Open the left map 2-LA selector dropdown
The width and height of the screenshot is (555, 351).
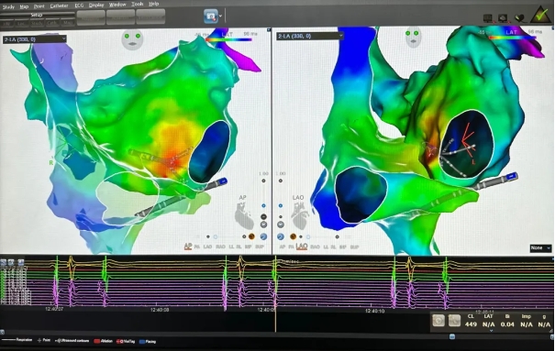pyautogui.click(x=35, y=39)
